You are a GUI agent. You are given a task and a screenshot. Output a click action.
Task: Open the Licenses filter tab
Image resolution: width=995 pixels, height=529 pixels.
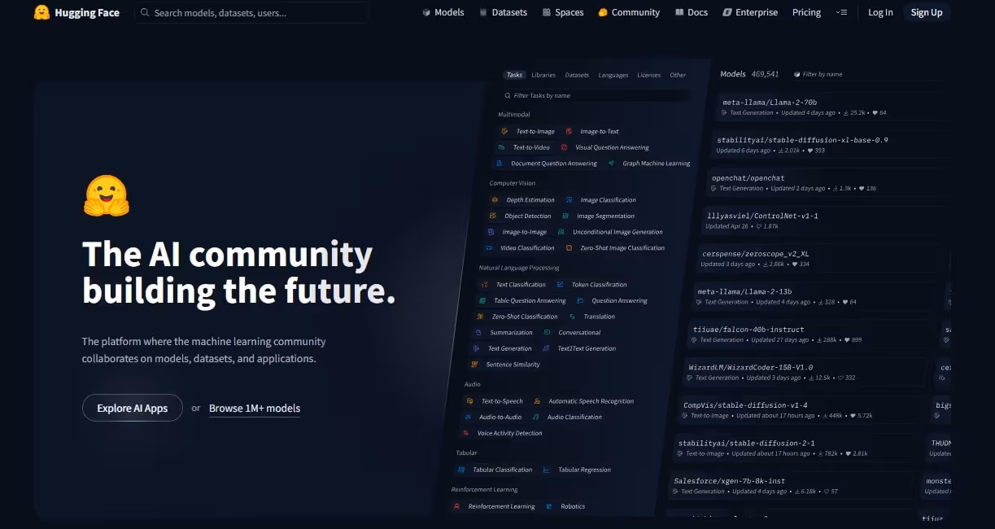pyautogui.click(x=648, y=74)
